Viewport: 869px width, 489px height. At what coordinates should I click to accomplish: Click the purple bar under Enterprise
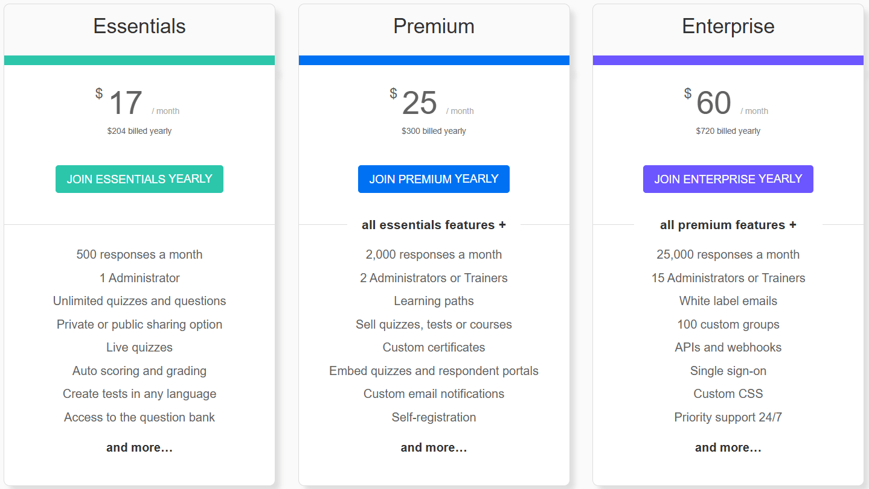pos(728,60)
